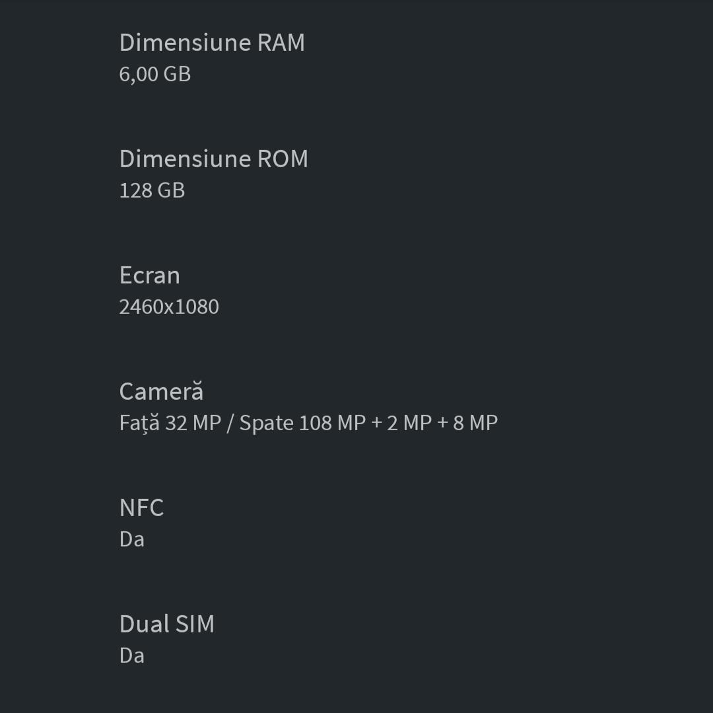Select the 'Da' value under Dual SIM

[132, 656]
